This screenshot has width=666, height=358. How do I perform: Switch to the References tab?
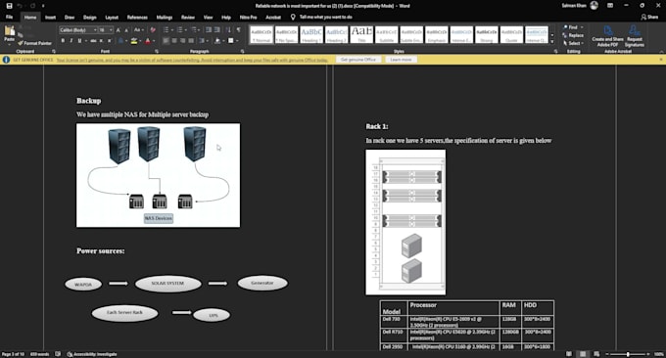coord(137,17)
